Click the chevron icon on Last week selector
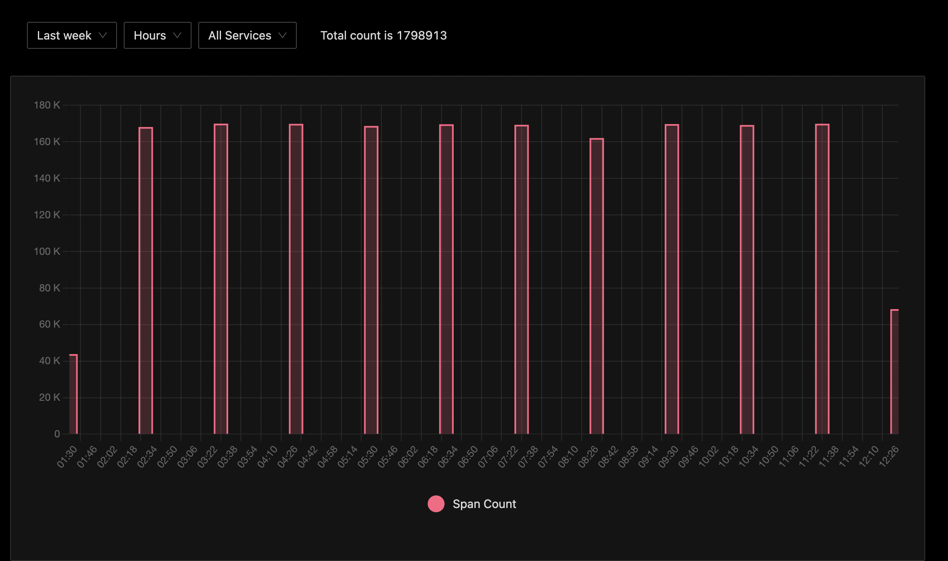The width and height of the screenshot is (948, 561). (104, 36)
